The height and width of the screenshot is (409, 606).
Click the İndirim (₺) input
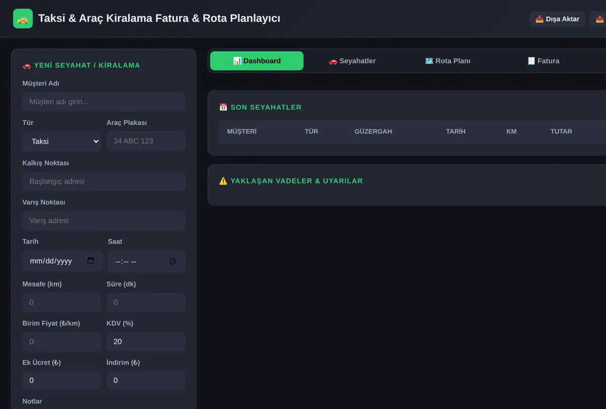pyautogui.click(x=145, y=380)
